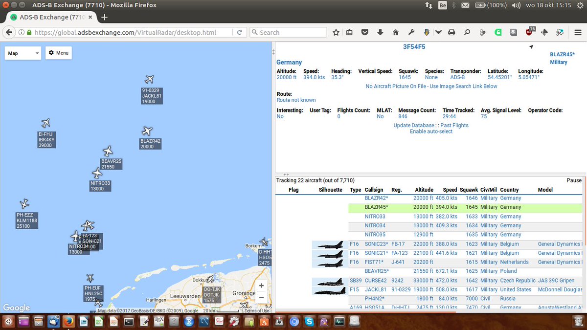Launch Skype from the dock

pos(309,321)
